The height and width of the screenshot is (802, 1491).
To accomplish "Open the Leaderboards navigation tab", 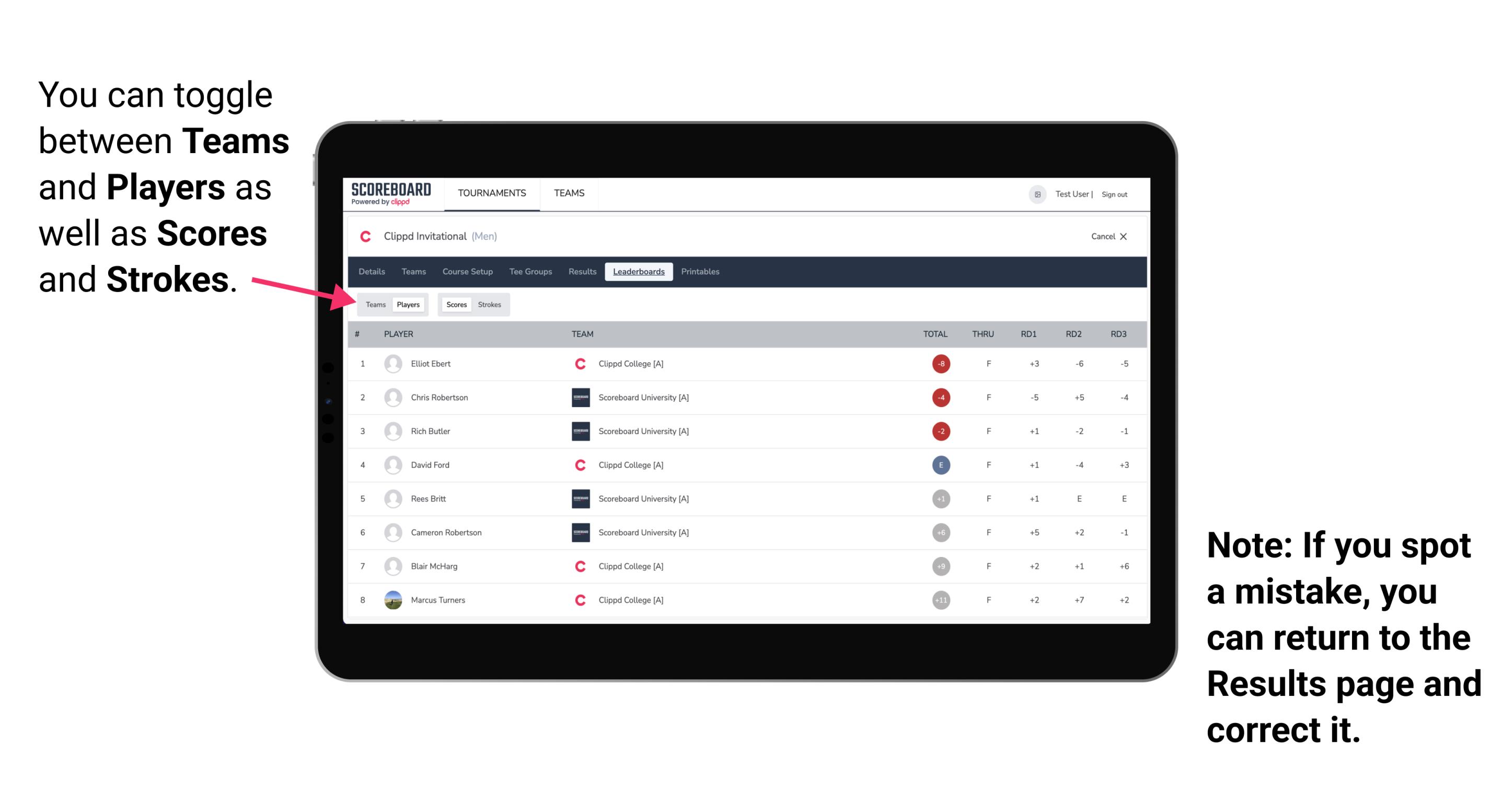I will 639,272.
